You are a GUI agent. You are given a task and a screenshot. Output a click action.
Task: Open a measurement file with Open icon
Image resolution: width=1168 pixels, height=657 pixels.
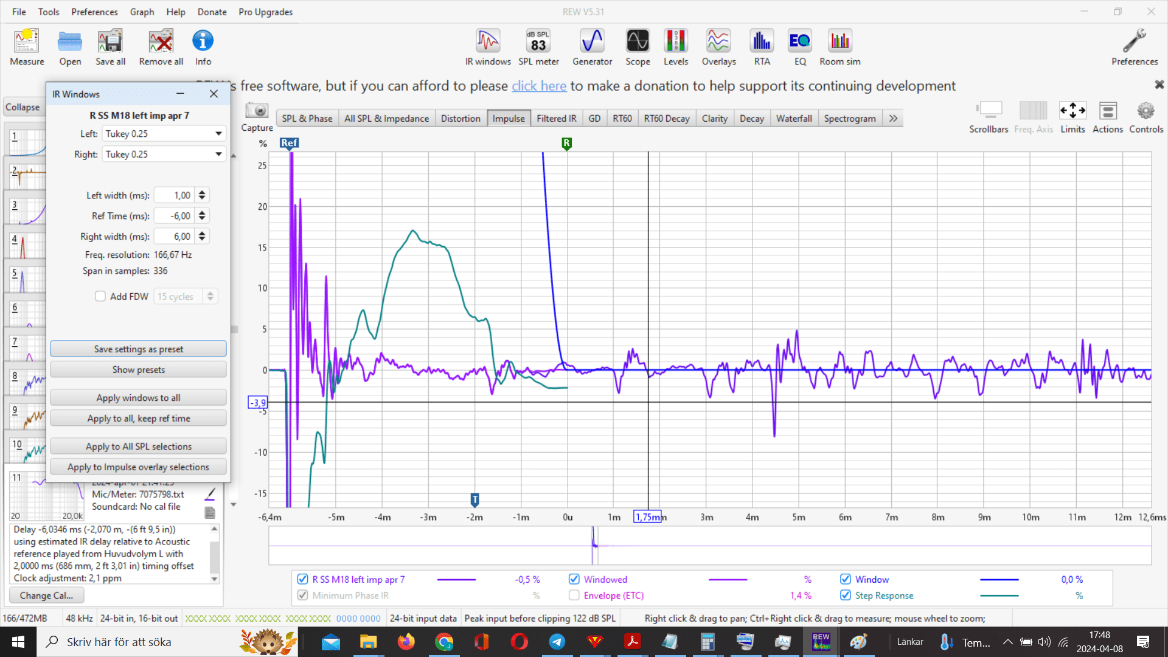70,47
